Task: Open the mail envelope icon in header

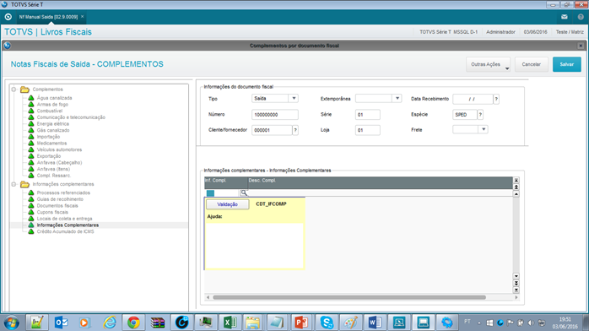Action: pos(565,17)
